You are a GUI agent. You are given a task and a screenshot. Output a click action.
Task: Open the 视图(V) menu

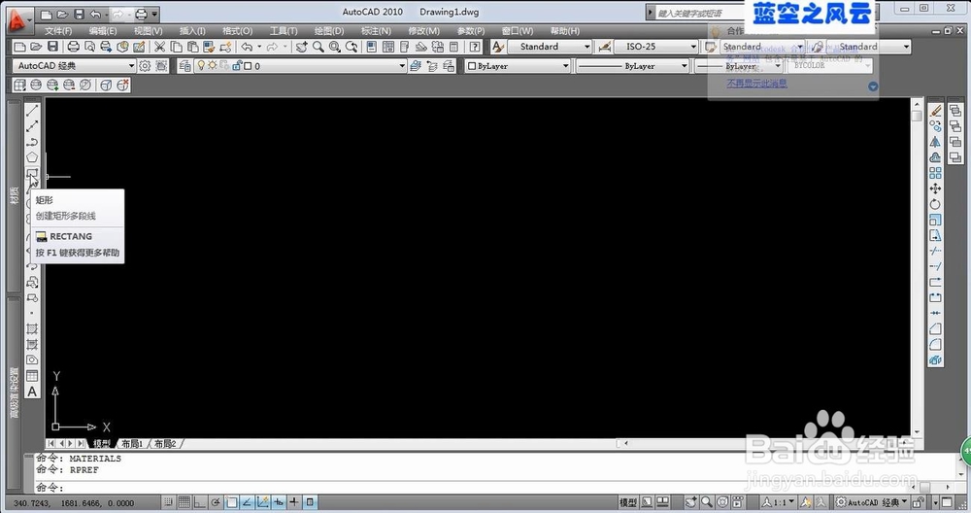[x=148, y=30]
